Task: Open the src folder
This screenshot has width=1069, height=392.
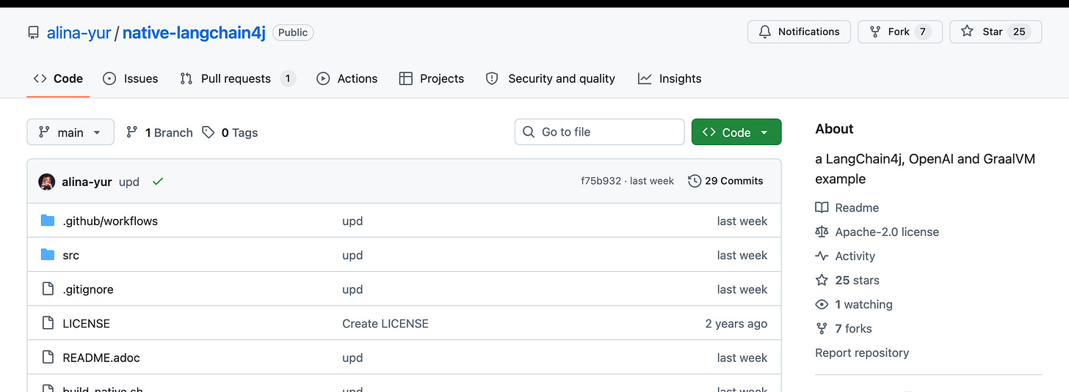Action: click(x=70, y=255)
